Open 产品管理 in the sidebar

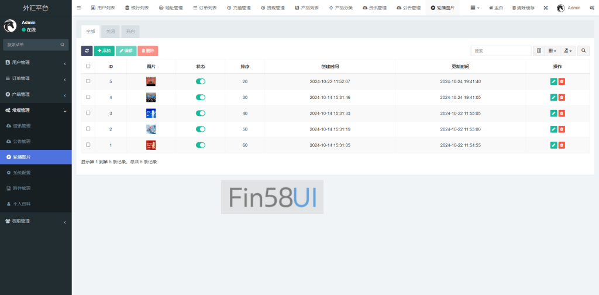36,94
